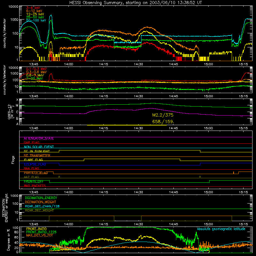Click the "Degrees or %" axis title

tap(8, 240)
